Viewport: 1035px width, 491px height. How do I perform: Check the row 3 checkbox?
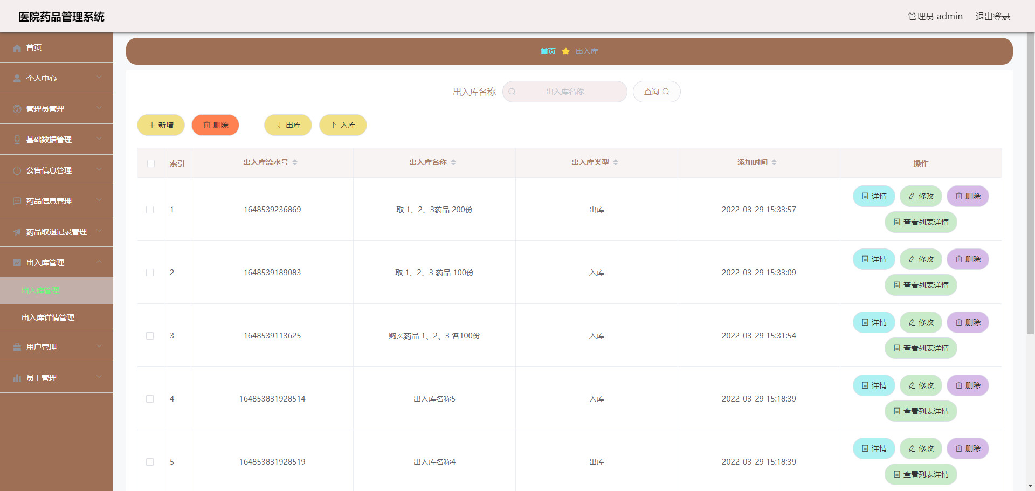[150, 336]
